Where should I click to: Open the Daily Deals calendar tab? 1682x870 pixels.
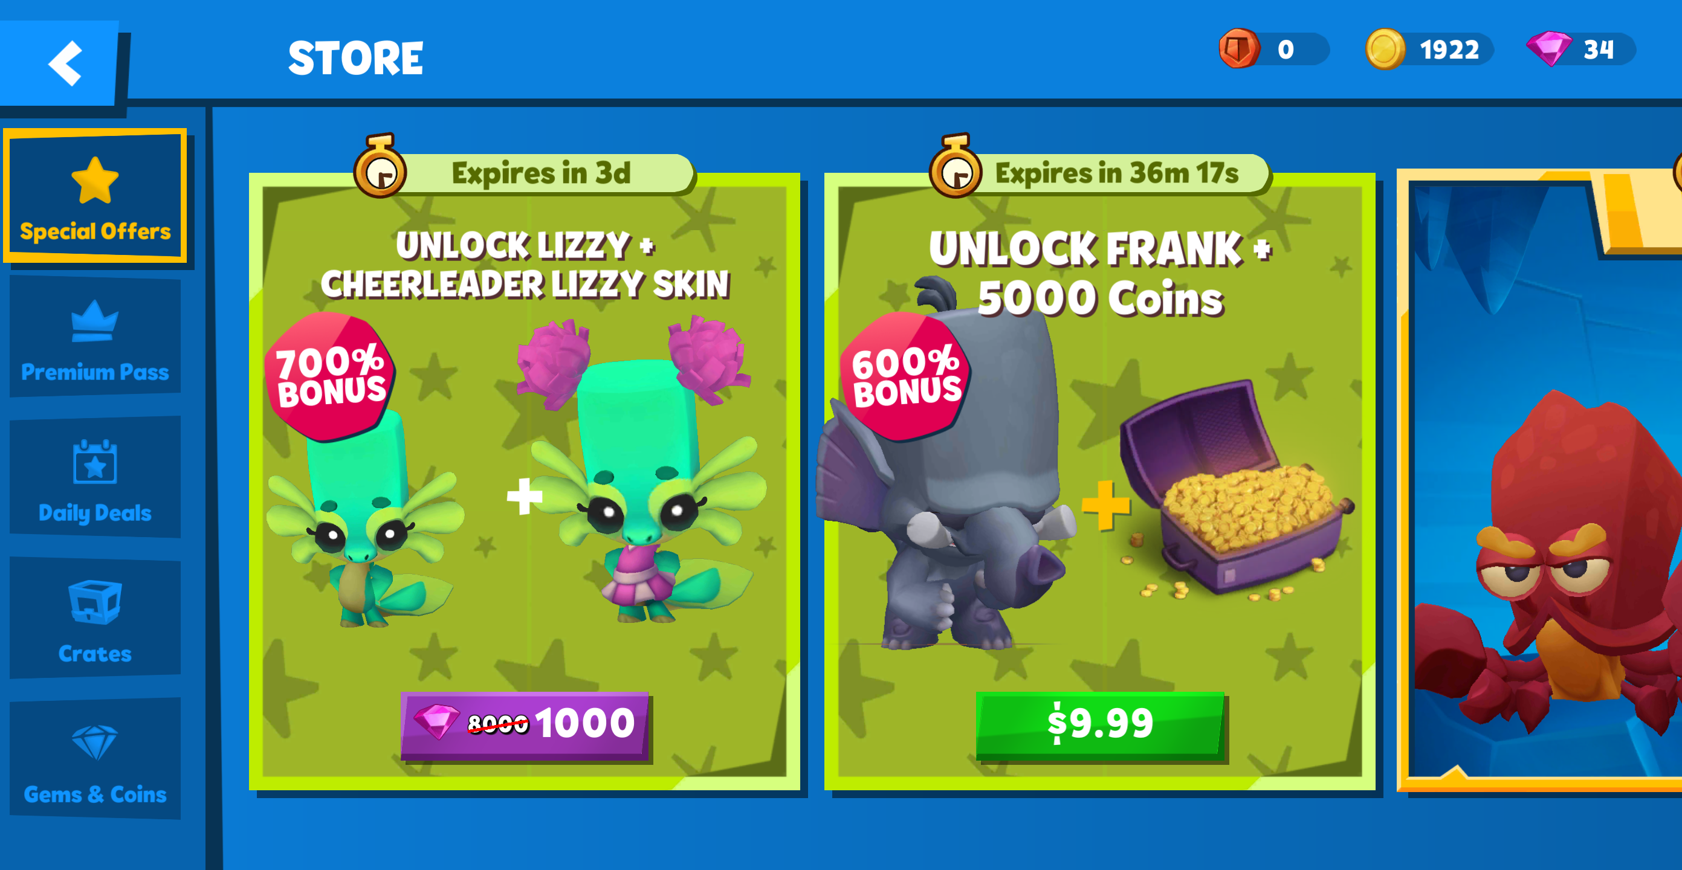[x=95, y=478]
